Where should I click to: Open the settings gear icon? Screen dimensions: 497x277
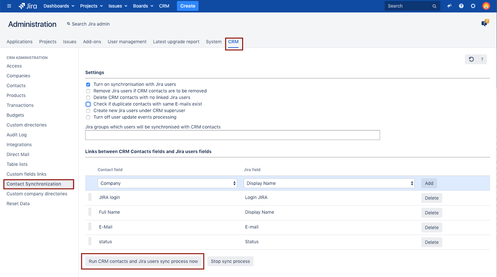(473, 6)
